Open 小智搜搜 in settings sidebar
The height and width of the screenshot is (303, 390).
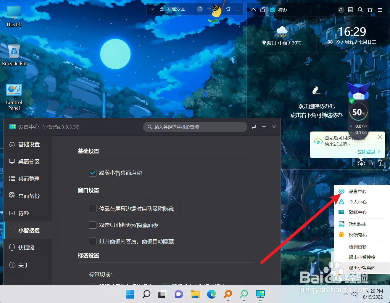(x=28, y=230)
